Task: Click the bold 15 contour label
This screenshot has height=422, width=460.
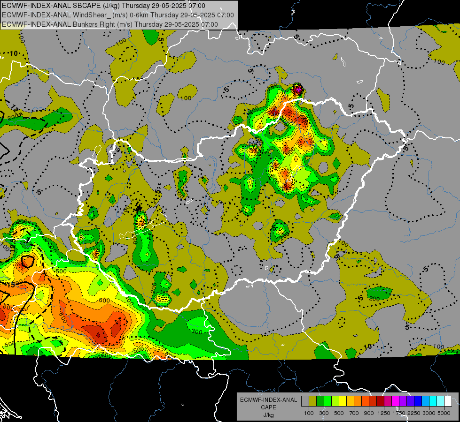Action: 11,285
